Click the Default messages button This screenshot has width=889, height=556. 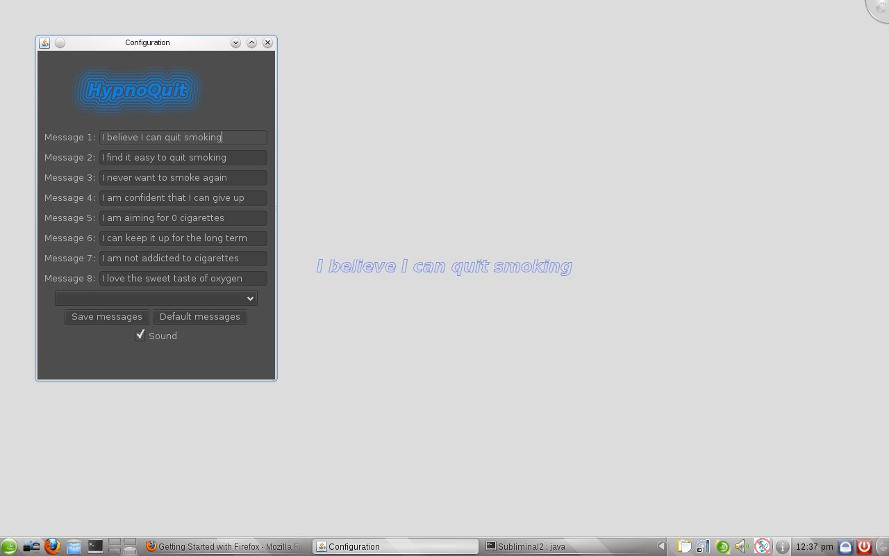pos(200,316)
